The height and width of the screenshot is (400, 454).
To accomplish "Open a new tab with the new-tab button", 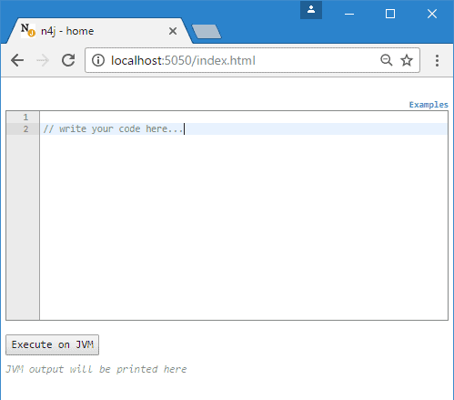I will click(x=207, y=32).
